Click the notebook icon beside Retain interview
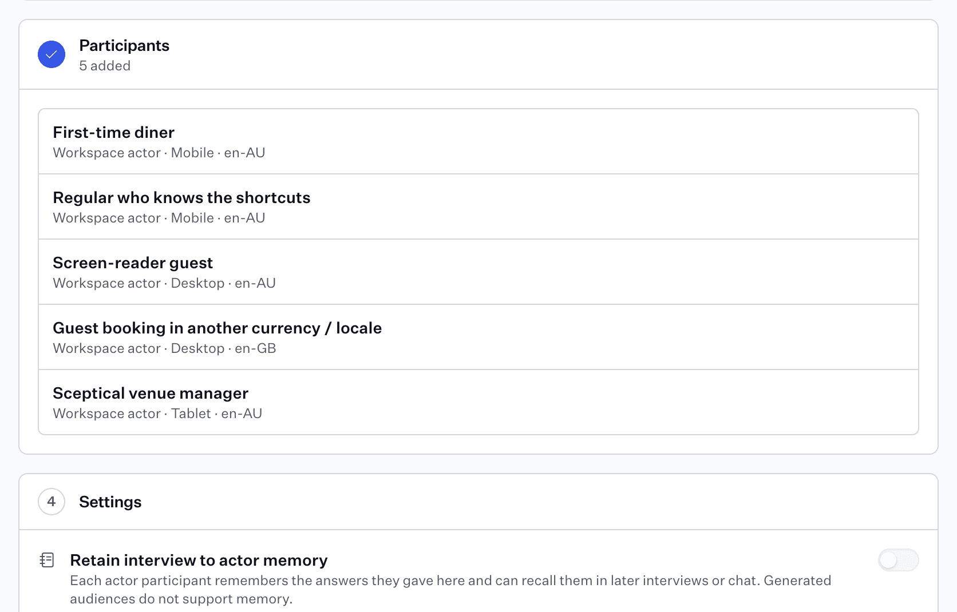 tap(47, 560)
